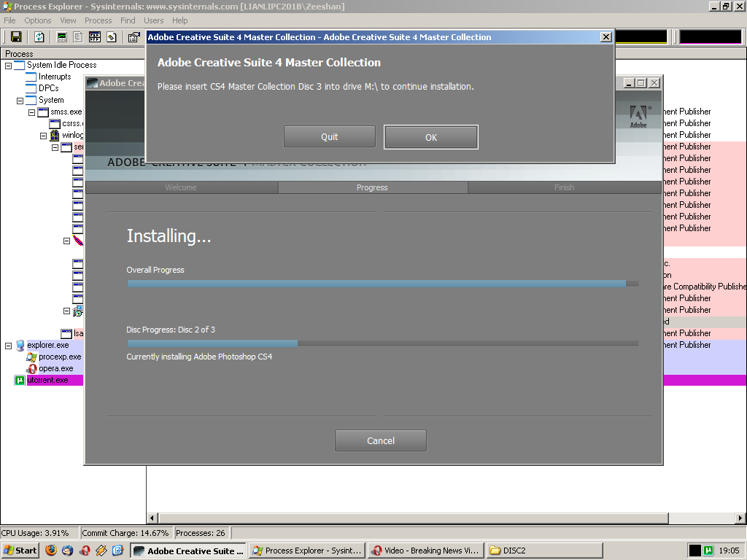The height and width of the screenshot is (560, 747).
Task: Click the explorer.exe process icon
Action: pos(20,345)
